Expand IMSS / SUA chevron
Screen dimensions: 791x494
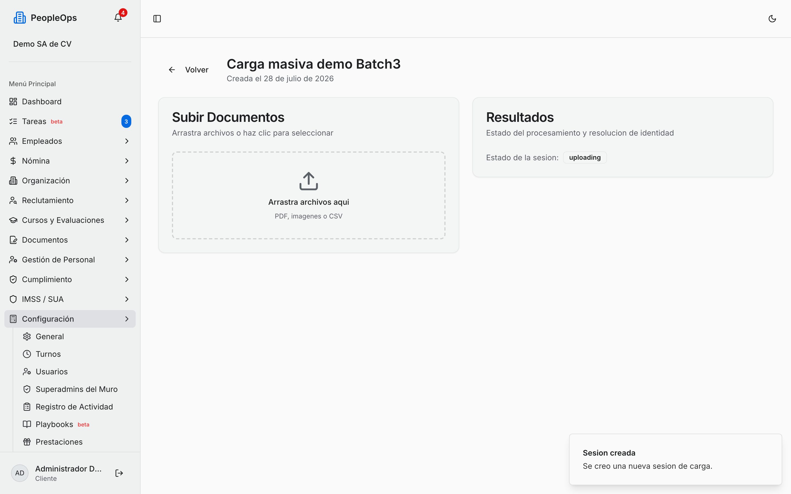[x=127, y=299]
